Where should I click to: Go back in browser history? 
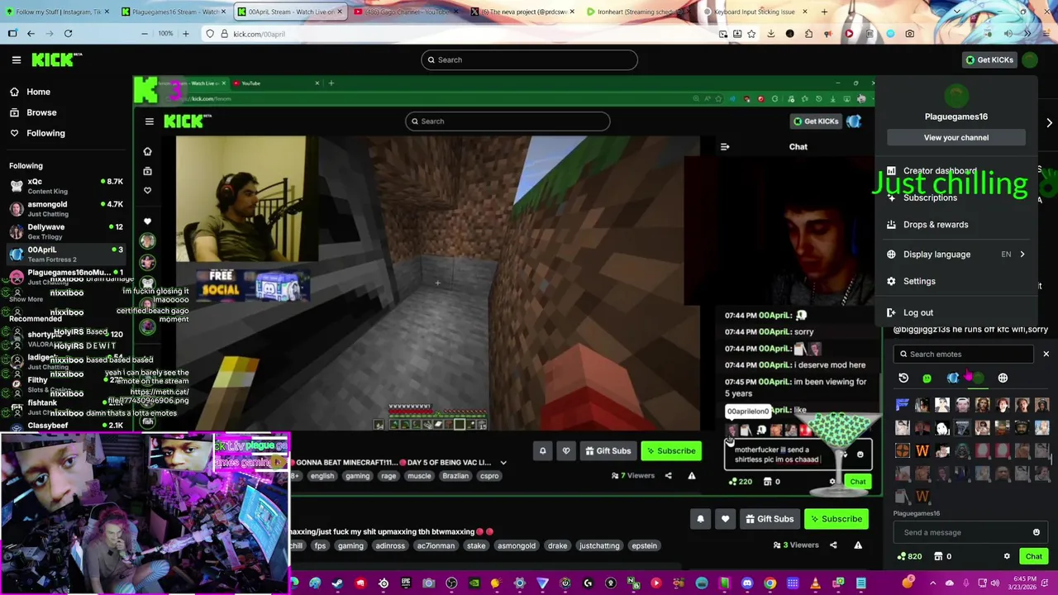pos(31,34)
